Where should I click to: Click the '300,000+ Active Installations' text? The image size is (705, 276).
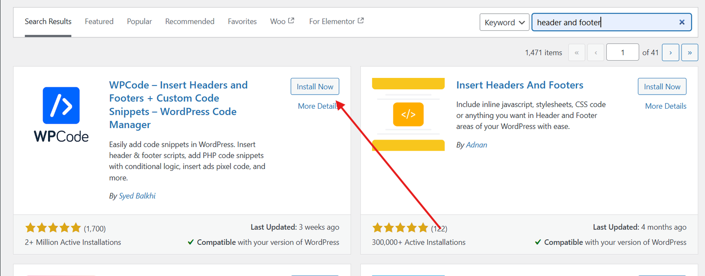419,242
